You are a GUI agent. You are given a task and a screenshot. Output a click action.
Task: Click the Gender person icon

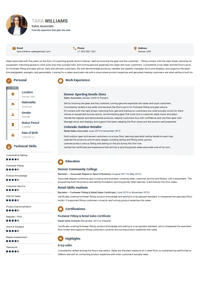tap(13, 115)
